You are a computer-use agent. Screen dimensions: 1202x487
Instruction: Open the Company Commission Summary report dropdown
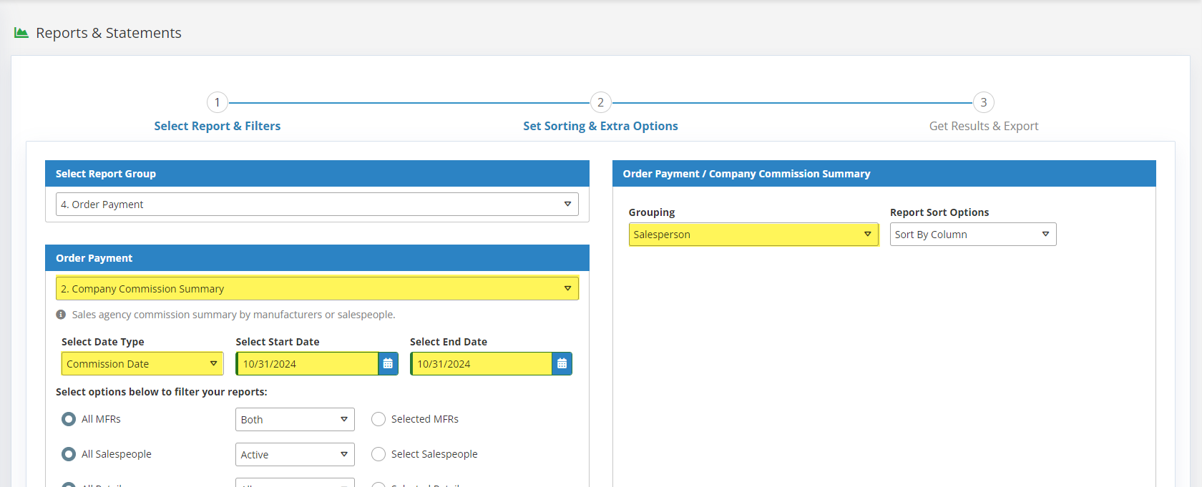317,289
